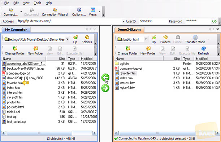Expand main toolbar overflow chevron
This screenshot has width=221, height=142.
pyautogui.click(x=103, y=15)
